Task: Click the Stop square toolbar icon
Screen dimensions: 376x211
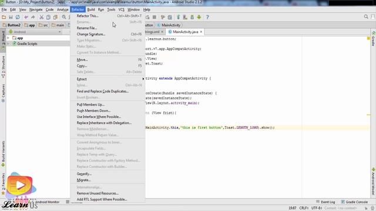Action: 155,17
